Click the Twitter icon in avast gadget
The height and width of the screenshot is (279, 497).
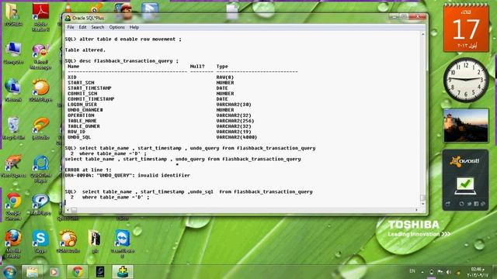(x=469, y=204)
